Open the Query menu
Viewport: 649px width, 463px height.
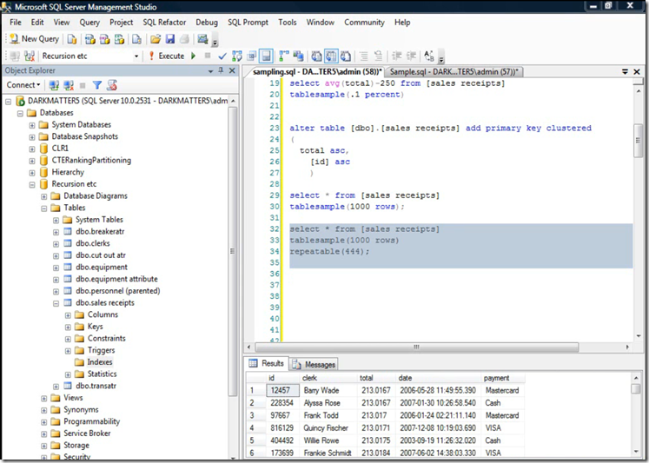[89, 23]
